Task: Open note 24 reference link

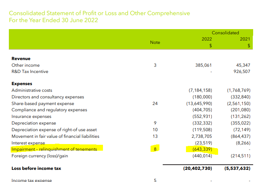Action: point(155,104)
